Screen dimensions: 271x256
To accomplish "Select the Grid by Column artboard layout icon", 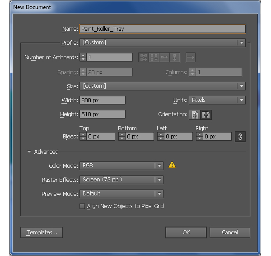I will (x=154, y=57).
